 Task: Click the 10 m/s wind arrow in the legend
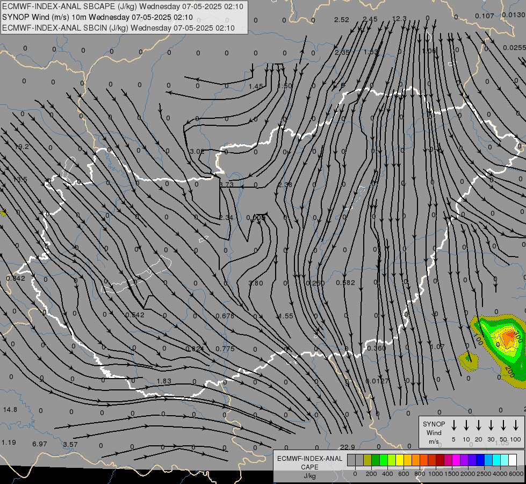point(466,425)
